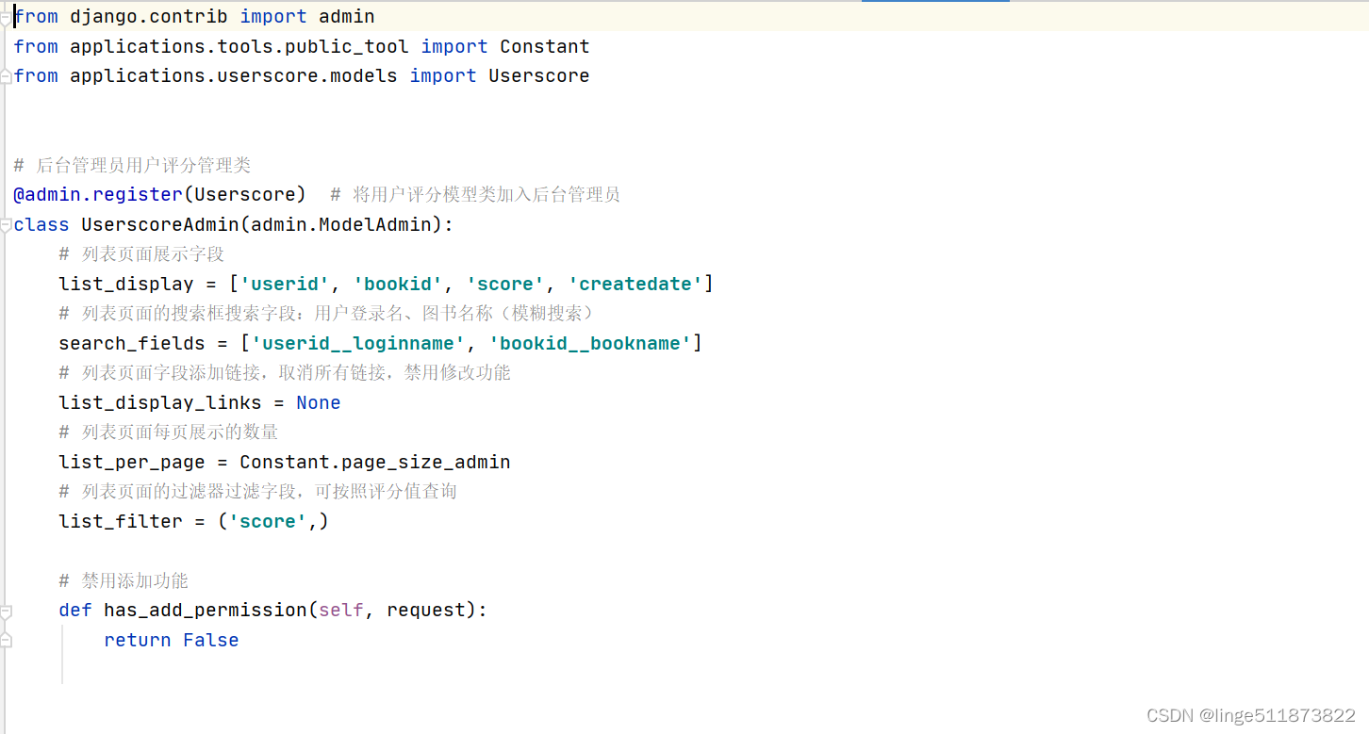The width and height of the screenshot is (1369, 734).
Task: Click the 'list_per_page' variable
Action: pyautogui.click(x=131, y=462)
